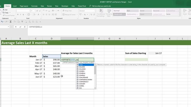Open Copy options dropdown arrow

(10, 12)
